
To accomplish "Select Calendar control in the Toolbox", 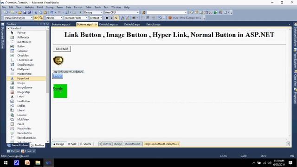I will 26,51.
